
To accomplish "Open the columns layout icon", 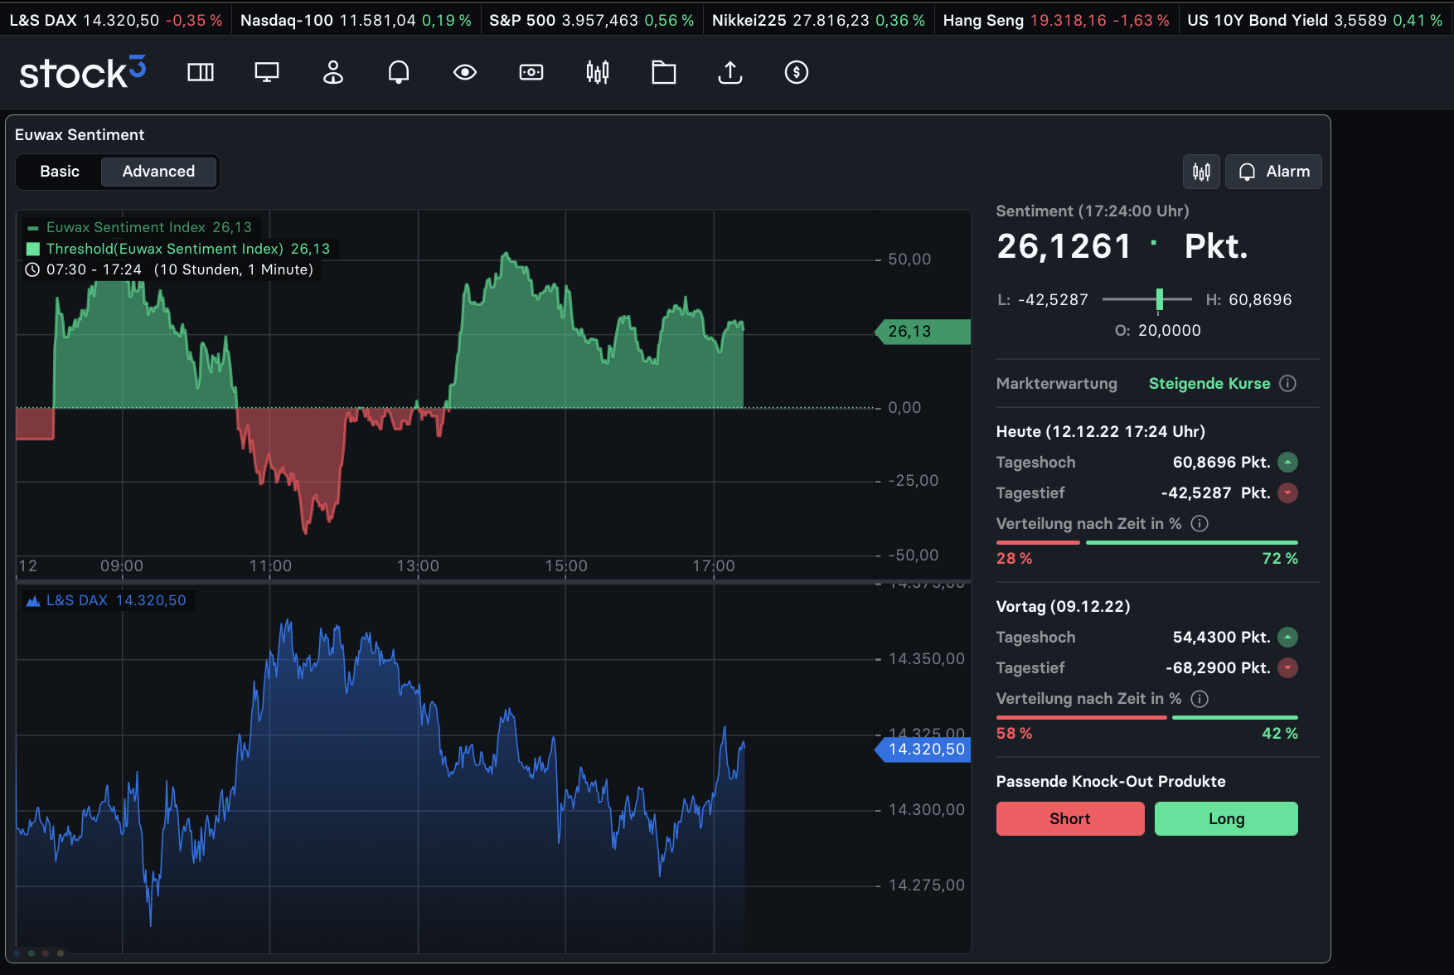I will pos(201,72).
